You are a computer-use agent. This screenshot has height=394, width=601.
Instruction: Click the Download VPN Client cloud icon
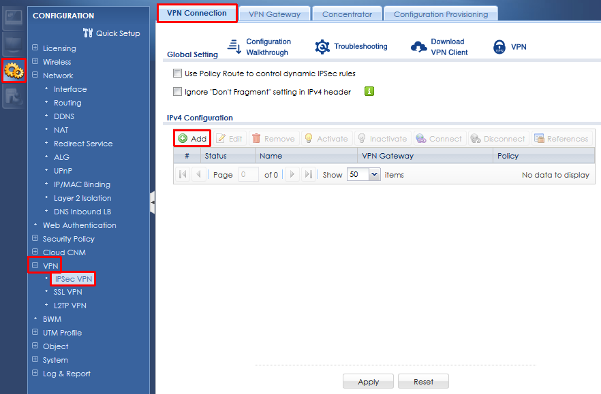click(x=419, y=46)
